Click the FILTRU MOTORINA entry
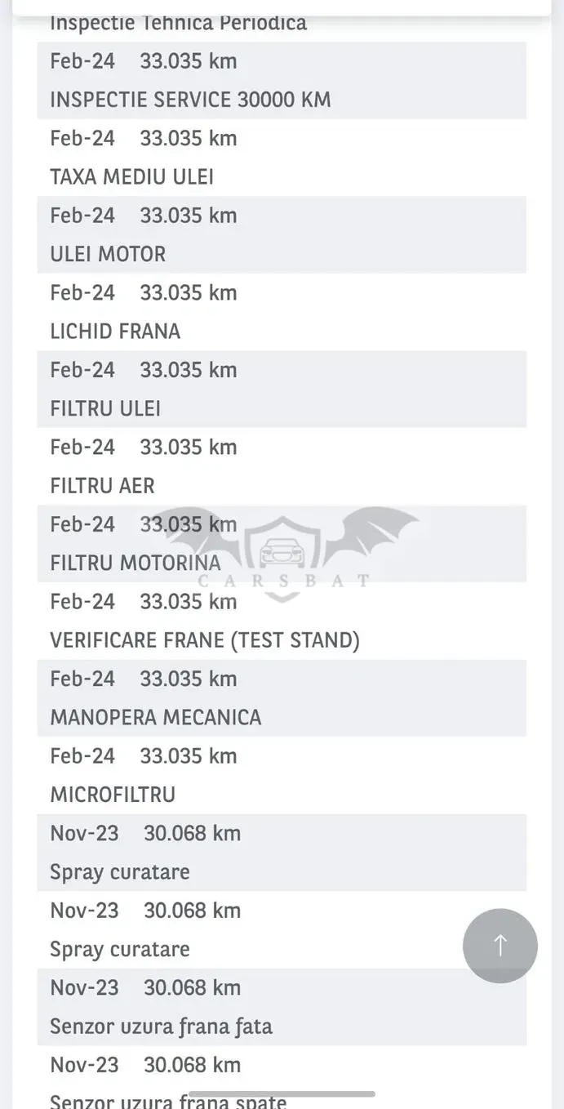This screenshot has height=1109, width=564. pos(282,543)
